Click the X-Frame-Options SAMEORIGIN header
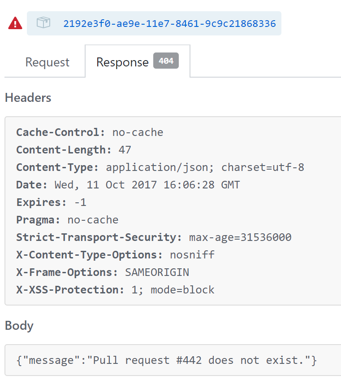 click(103, 272)
